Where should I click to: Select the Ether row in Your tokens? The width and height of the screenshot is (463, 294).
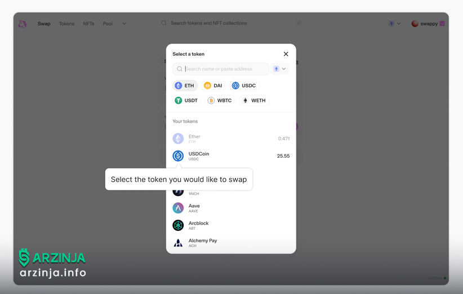pos(231,139)
